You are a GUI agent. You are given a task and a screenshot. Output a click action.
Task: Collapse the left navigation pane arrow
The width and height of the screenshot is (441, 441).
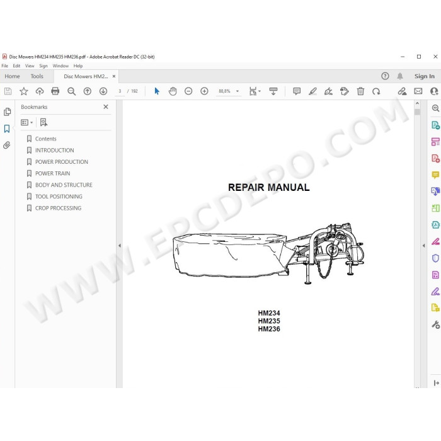(120, 246)
